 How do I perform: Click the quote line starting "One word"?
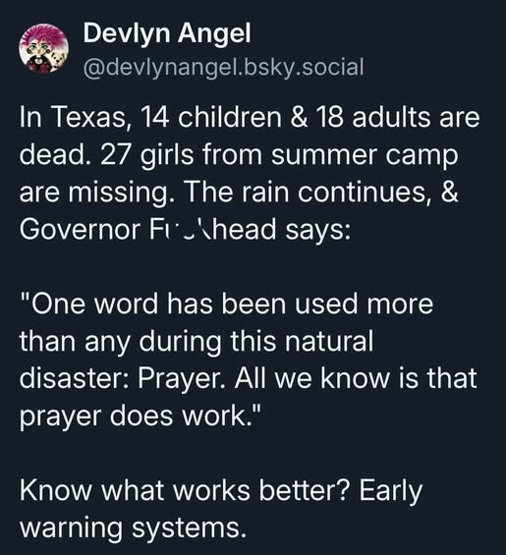pos(227,304)
